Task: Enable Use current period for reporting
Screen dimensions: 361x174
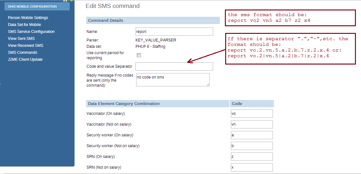Action: click(x=139, y=55)
